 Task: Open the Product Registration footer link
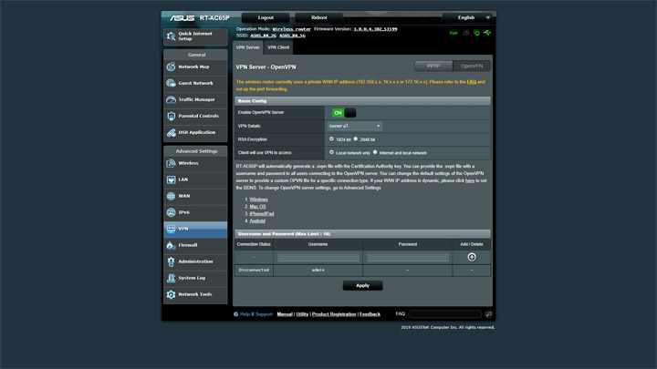click(334, 314)
